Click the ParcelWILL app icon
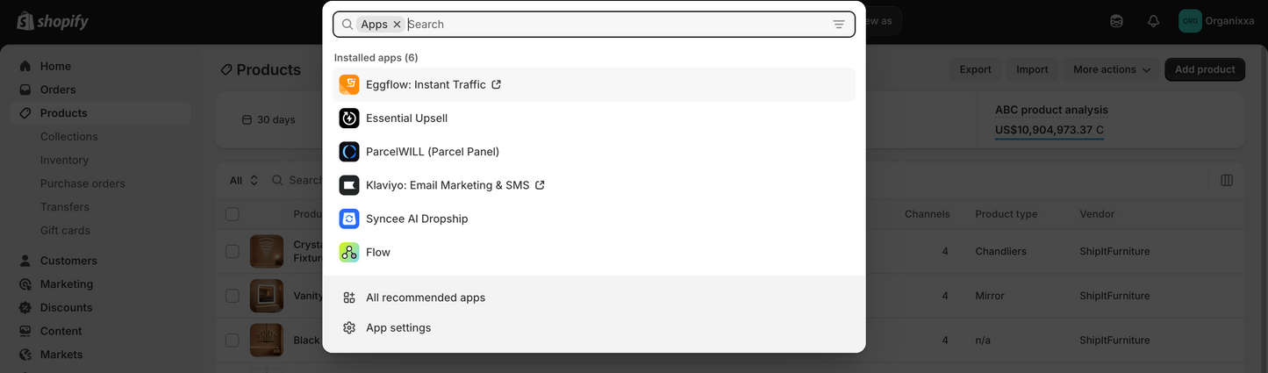Image resolution: width=1268 pixels, height=373 pixels. pos(349,151)
